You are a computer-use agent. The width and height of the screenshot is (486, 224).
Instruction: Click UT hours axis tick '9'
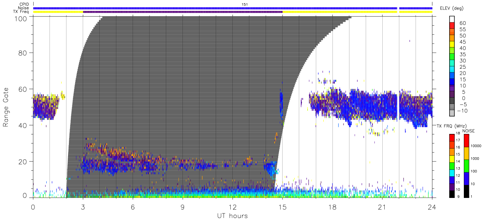[x=182, y=207]
